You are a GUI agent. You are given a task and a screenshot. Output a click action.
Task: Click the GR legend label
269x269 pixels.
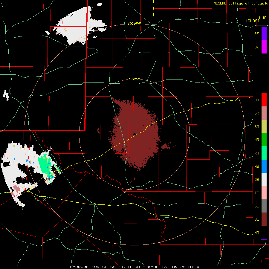click(256, 113)
